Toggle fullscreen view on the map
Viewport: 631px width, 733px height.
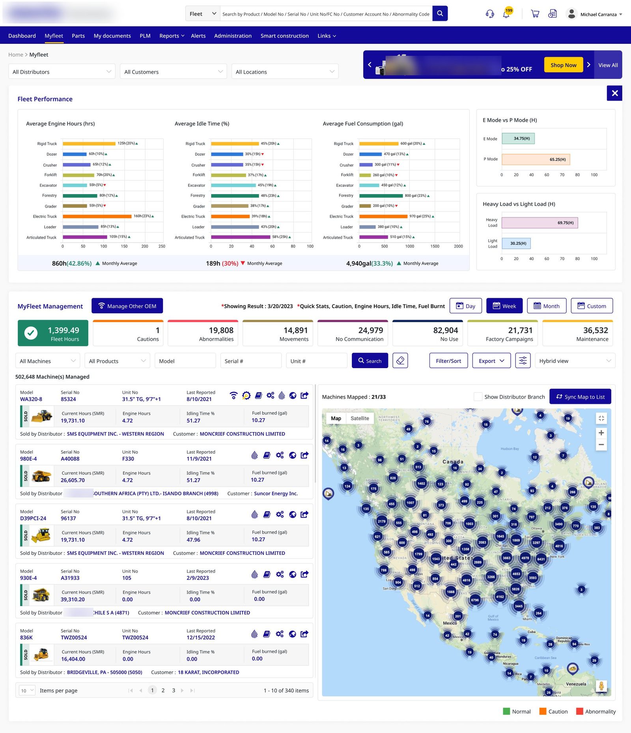click(x=601, y=418)
